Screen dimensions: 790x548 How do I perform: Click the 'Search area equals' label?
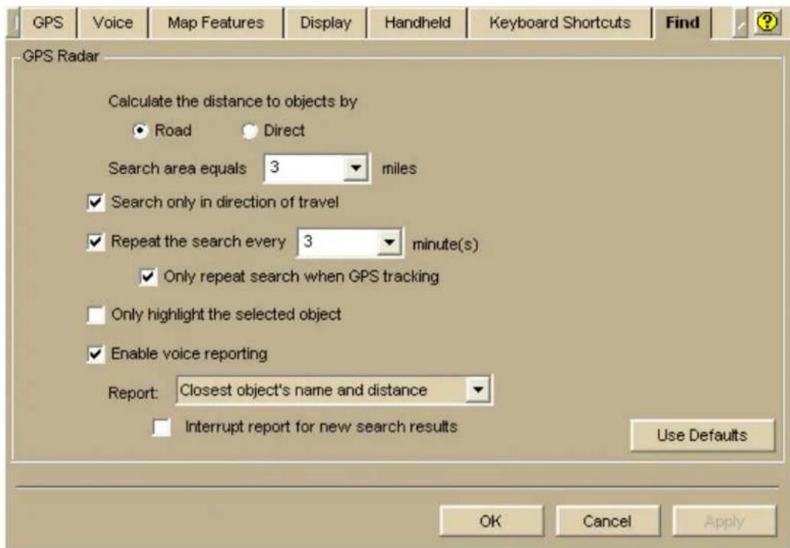click(x=177, y=169)
